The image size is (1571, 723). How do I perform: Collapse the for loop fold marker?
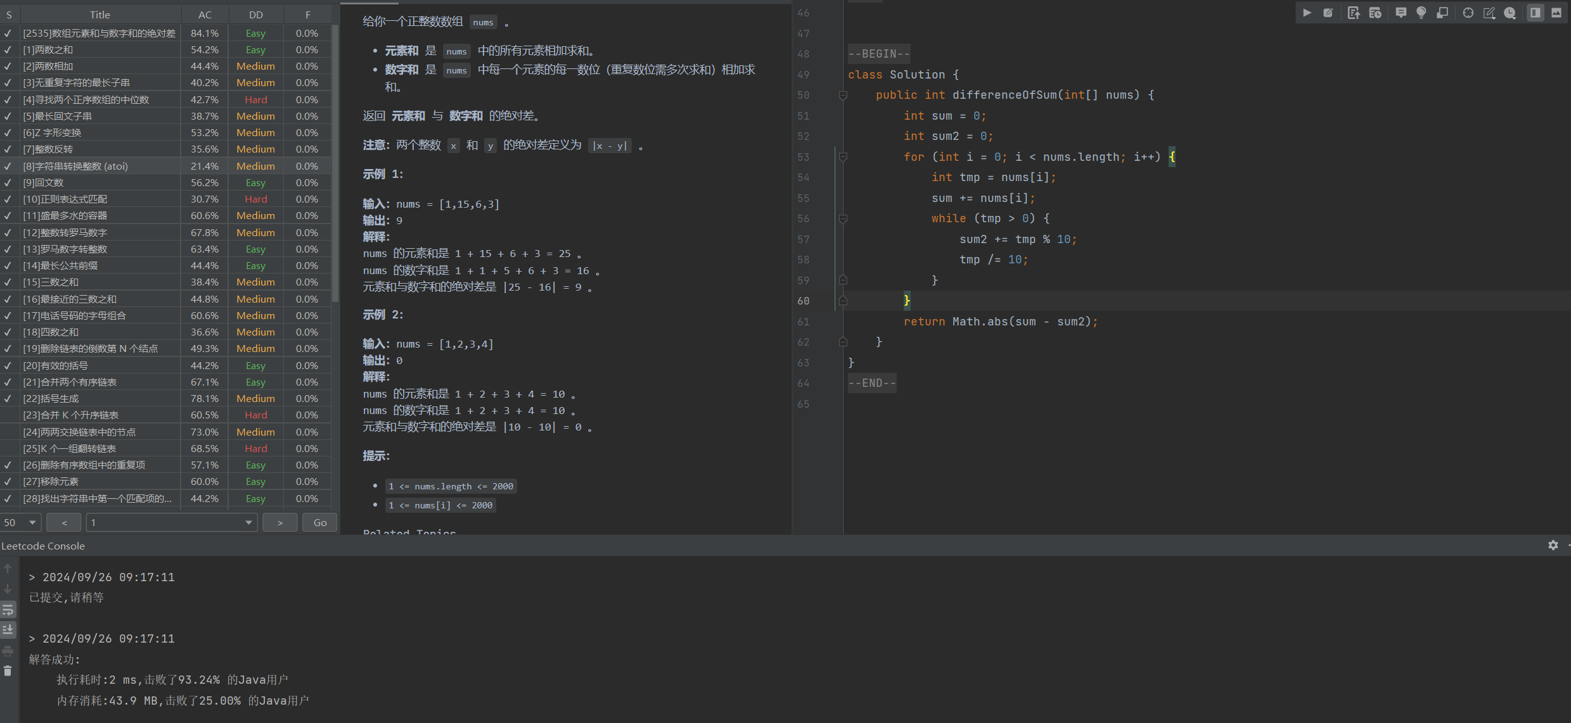tap(843, 157)
